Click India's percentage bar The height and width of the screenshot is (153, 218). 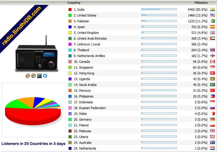pyautogui.click(x=159, y=9)
